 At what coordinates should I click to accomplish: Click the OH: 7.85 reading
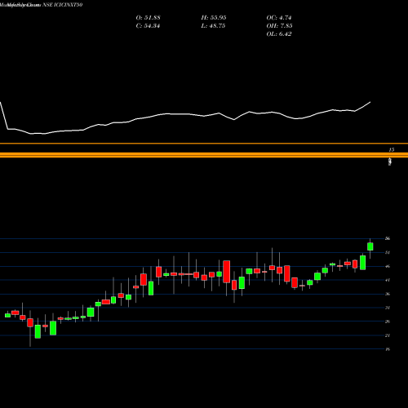(279, 26)
